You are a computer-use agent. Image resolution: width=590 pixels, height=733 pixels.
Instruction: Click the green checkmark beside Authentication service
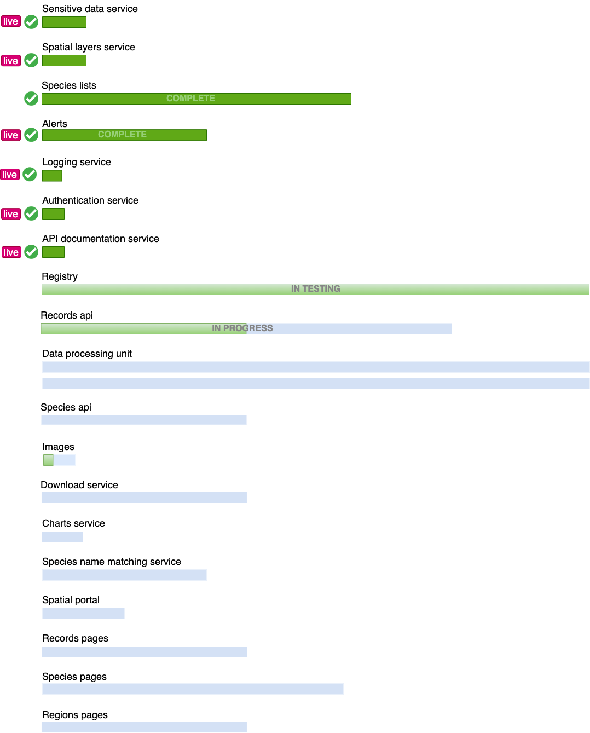31,213
